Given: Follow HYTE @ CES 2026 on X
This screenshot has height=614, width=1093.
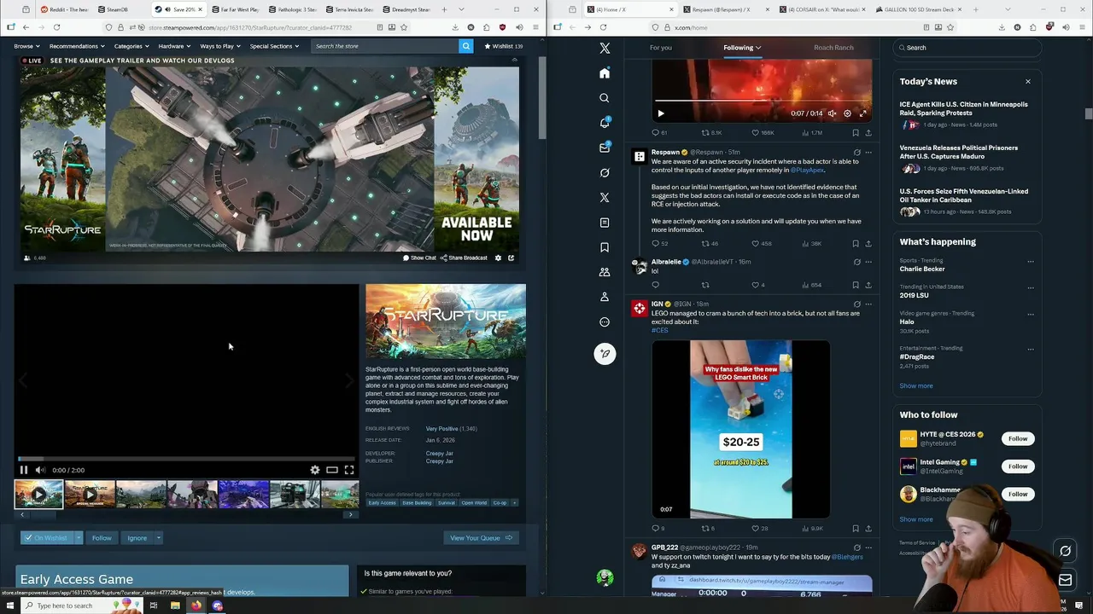Looking at the screenshot, I should pos(1018,438).
